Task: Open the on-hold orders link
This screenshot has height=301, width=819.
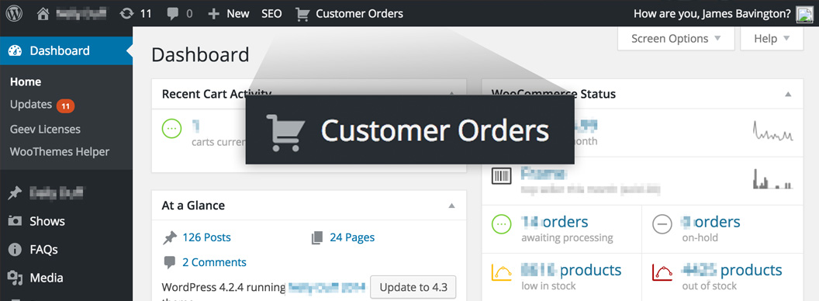Action: (711, 222)
